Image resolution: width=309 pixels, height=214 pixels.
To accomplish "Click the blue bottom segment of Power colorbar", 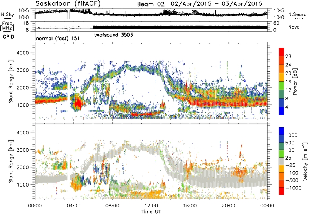I will click(282, 111).
